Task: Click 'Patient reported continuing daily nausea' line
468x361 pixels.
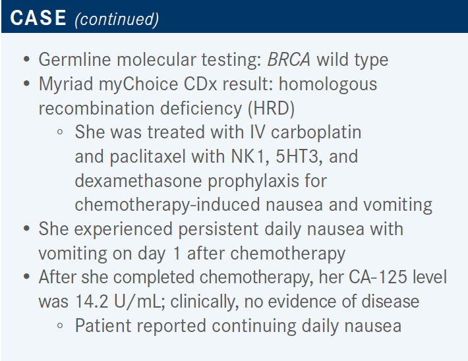Action: tap(238, 325)
